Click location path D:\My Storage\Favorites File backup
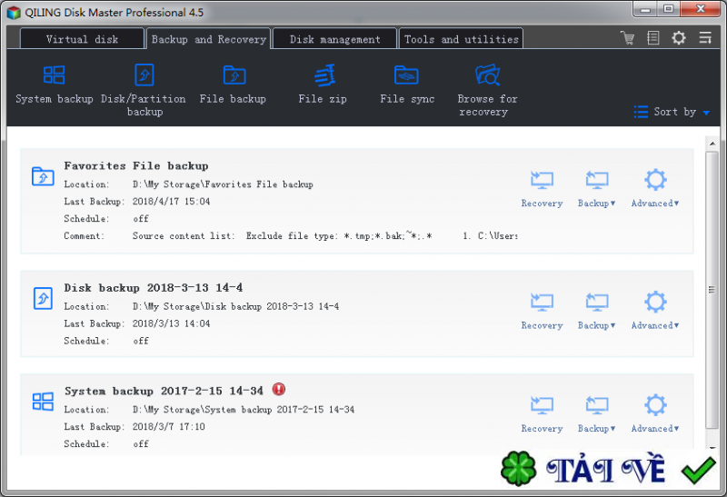 [x=223, y=184]
